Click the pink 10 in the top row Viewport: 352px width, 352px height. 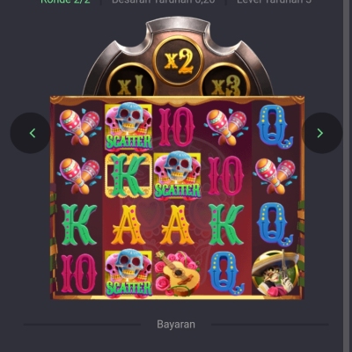point(177,127)
